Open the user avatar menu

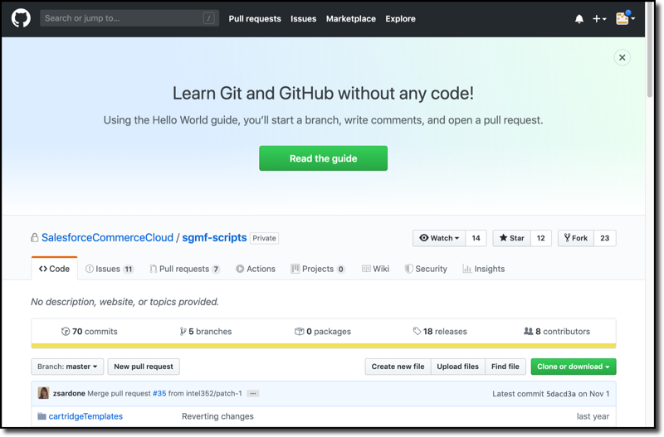625,18
